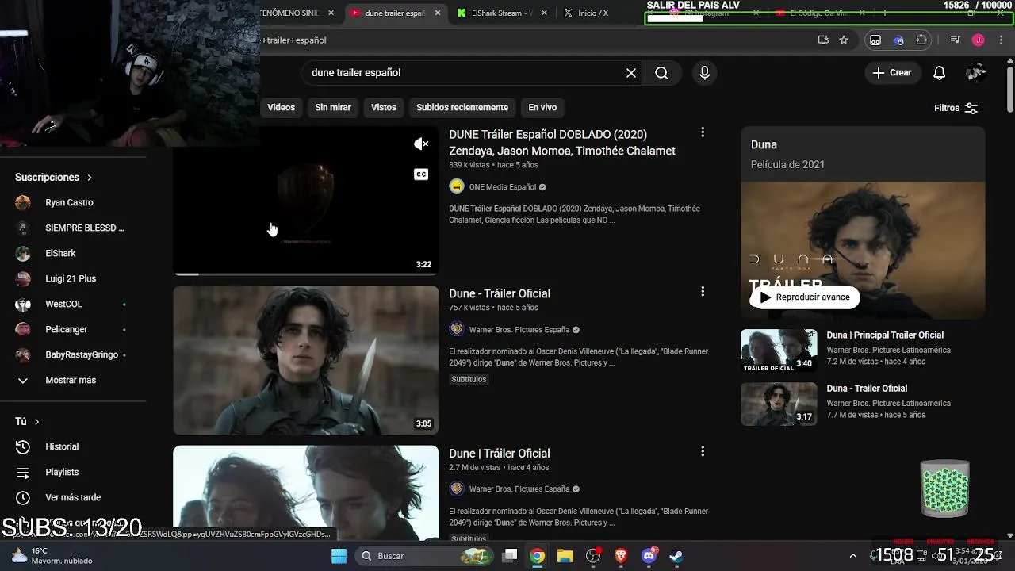Screen dimensions: 1015x571
Task: Open the YouTube account avatar menu
Action: pos(976,73)
